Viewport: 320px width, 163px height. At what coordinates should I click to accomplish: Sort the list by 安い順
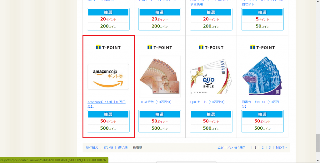(x=108, y=147)
